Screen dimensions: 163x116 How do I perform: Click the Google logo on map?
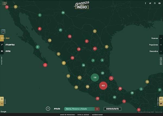coord(4,112)
